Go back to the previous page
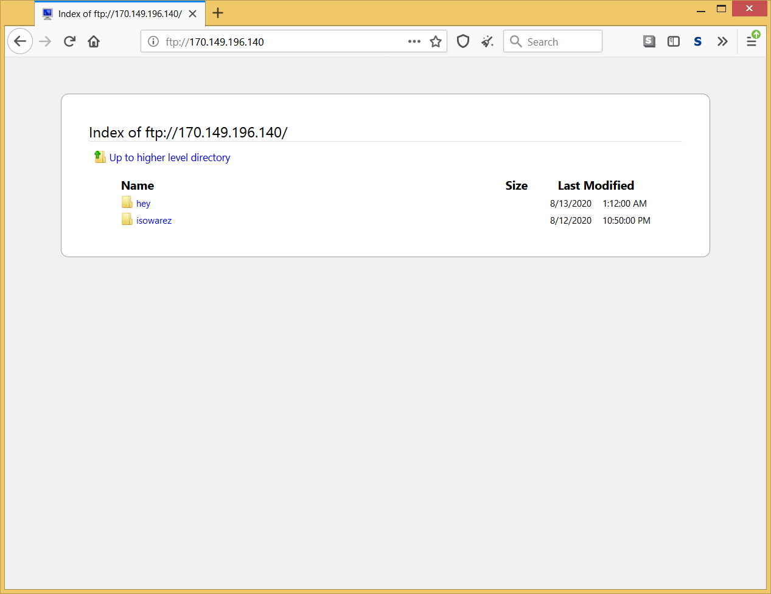771x594 pixels. [20, 41]
